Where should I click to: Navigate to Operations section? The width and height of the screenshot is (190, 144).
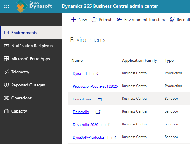(21, 98)
